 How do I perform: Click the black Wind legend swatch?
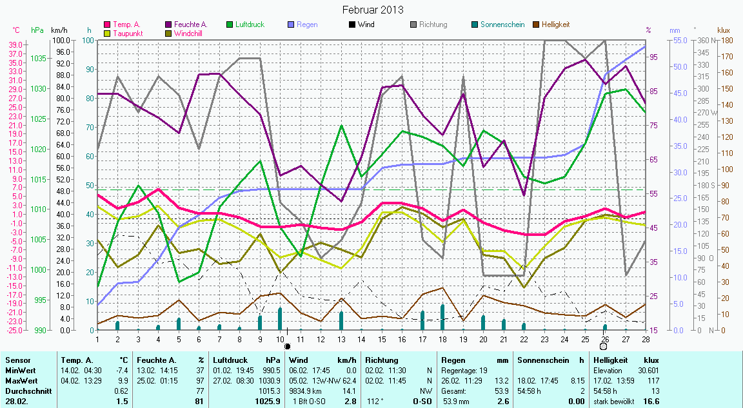click(x=352, y=24)
